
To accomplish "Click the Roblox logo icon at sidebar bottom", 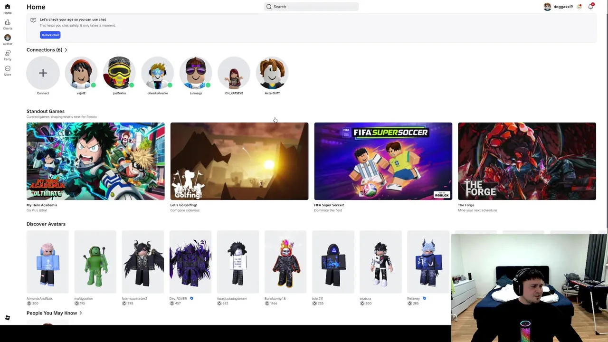I will [7, 318].
